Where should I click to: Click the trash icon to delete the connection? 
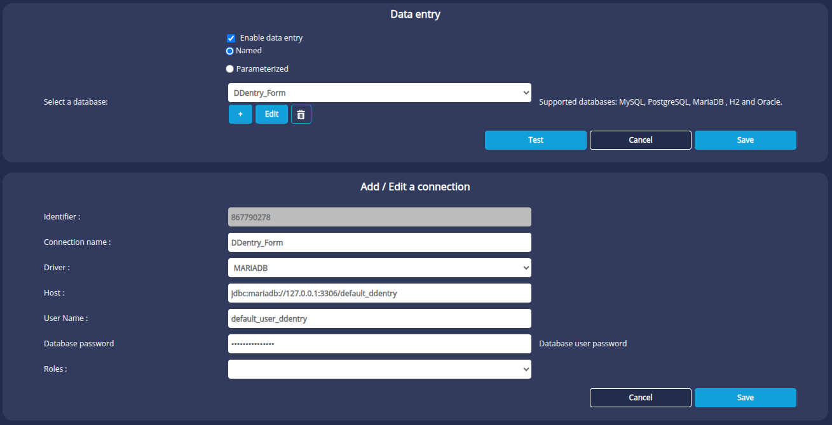click(x=301, y=114)
